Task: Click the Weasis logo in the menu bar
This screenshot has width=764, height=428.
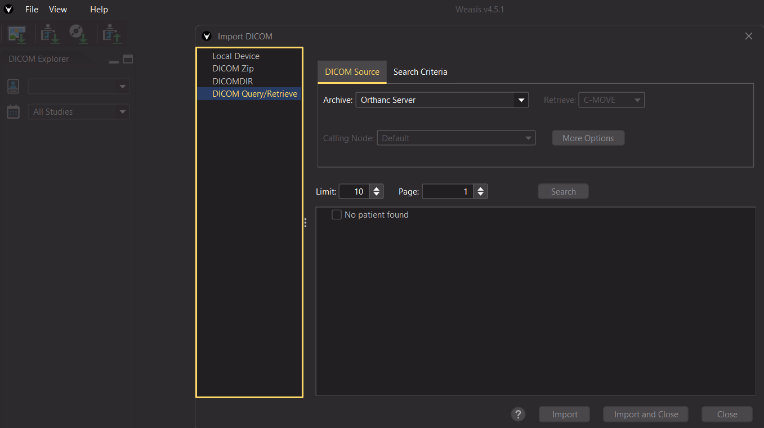Action: tap(9, 9)
